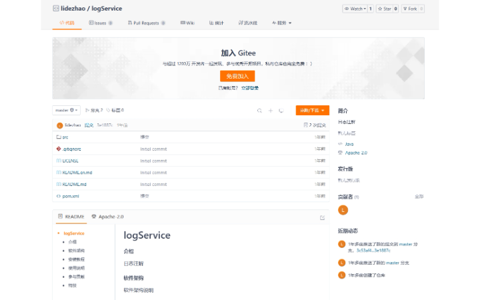Image resolution: width=480 pixels, height=300 pixels.
Task: Open the pom.xml file
Action: pyautogui.click(x=71, y=196)
